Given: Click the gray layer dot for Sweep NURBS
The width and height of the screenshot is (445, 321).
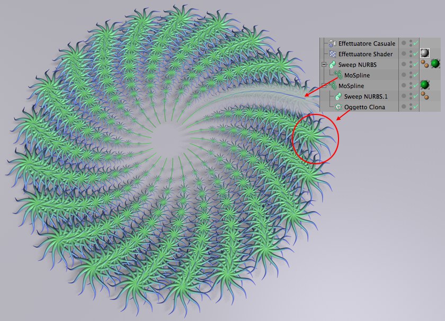Looking at the screenshot, I should pos(404,64).
